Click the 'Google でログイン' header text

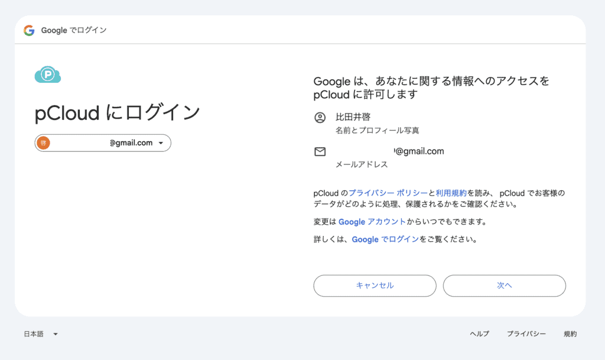coord(74,30)
